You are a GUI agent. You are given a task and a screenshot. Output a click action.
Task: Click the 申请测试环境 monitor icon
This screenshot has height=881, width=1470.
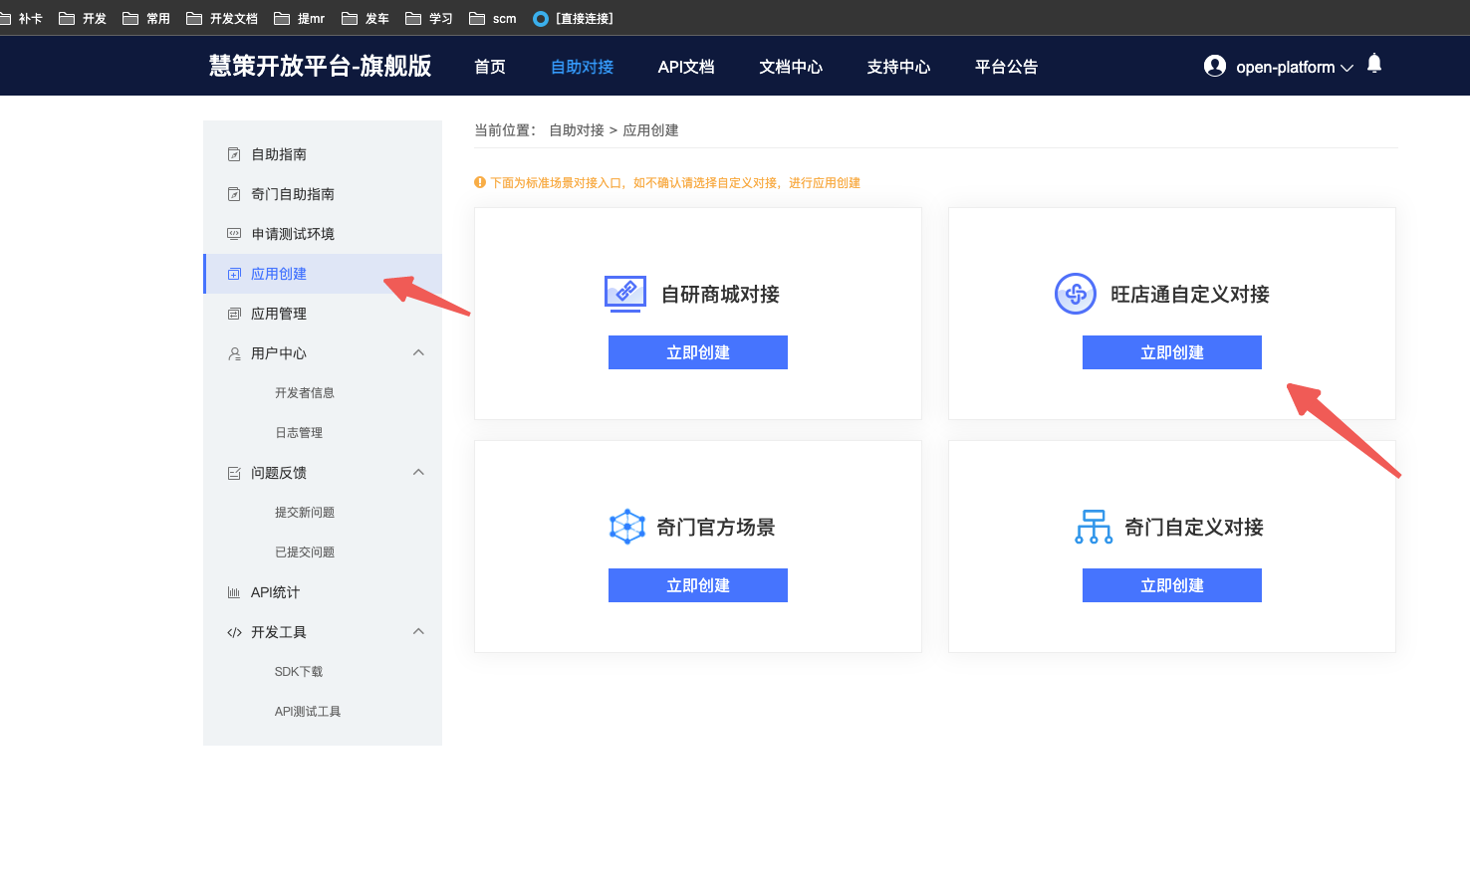click(x=234, y=234)
